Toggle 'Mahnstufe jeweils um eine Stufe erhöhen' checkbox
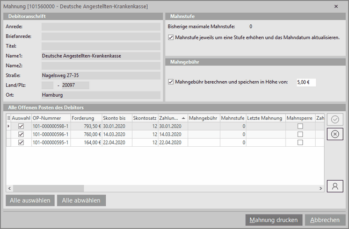The image size is (349, 229). (171, 38)
